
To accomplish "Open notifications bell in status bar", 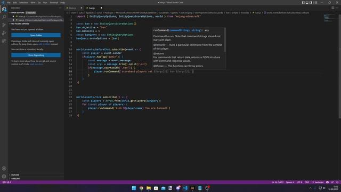I will coord(337,182).
